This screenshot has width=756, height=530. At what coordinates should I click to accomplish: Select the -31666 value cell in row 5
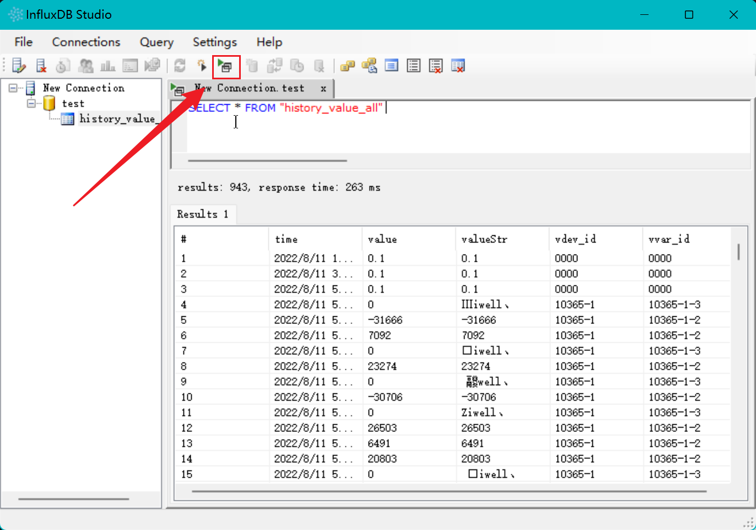click(x=409, y=320)
